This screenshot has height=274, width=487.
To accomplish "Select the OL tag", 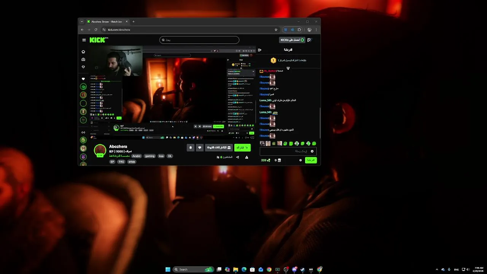I will [x=170, y=156].
